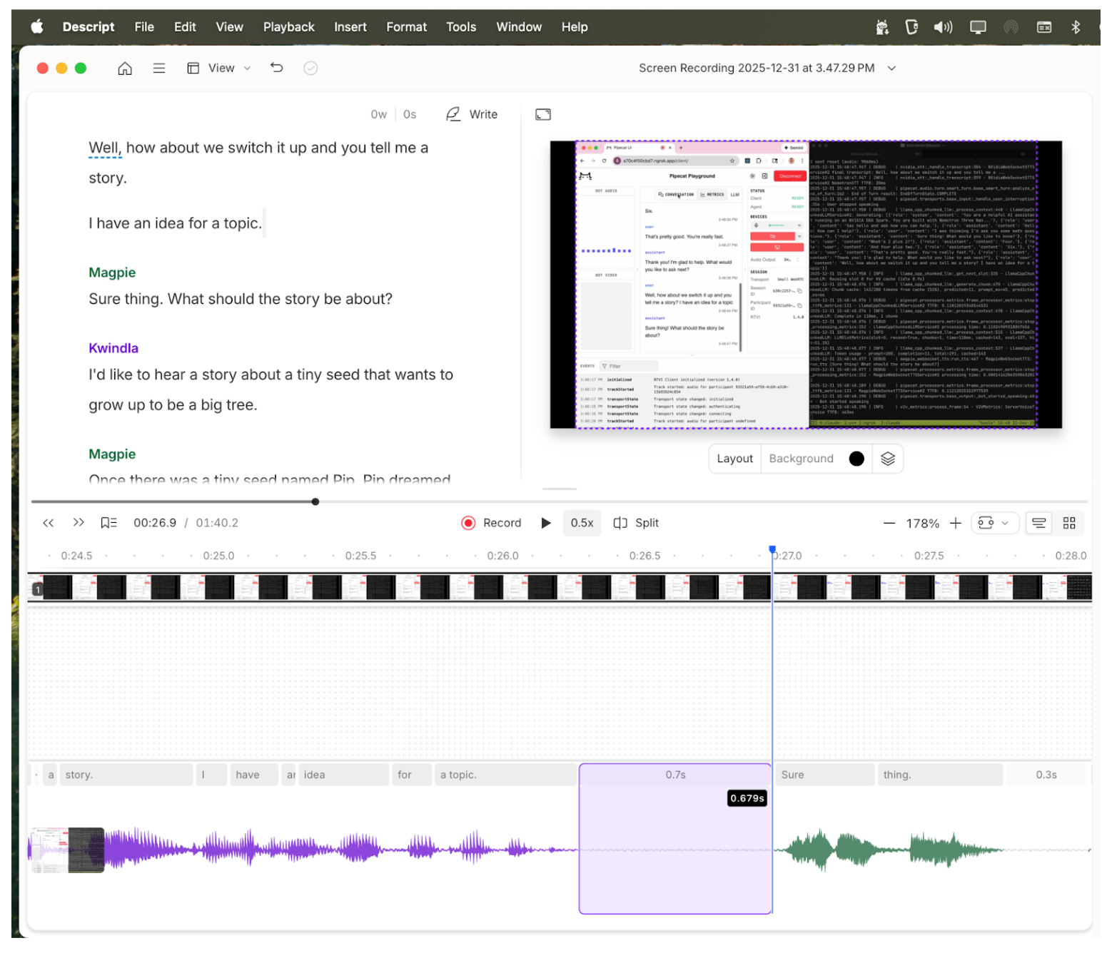
Task: Open the View layout dropdown
Action: pos(219,68)
